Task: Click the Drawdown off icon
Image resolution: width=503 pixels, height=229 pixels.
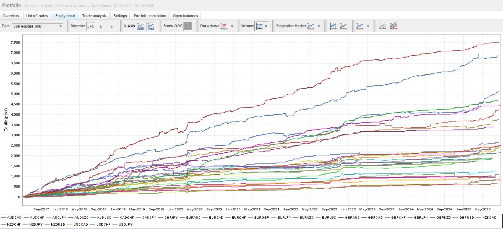Action: [224, 26]
